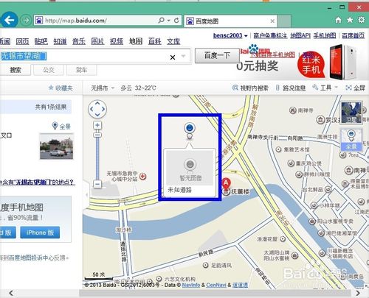Select the 搜索 tab
This screenshot has height=298, width=369.
coord(15,70)
